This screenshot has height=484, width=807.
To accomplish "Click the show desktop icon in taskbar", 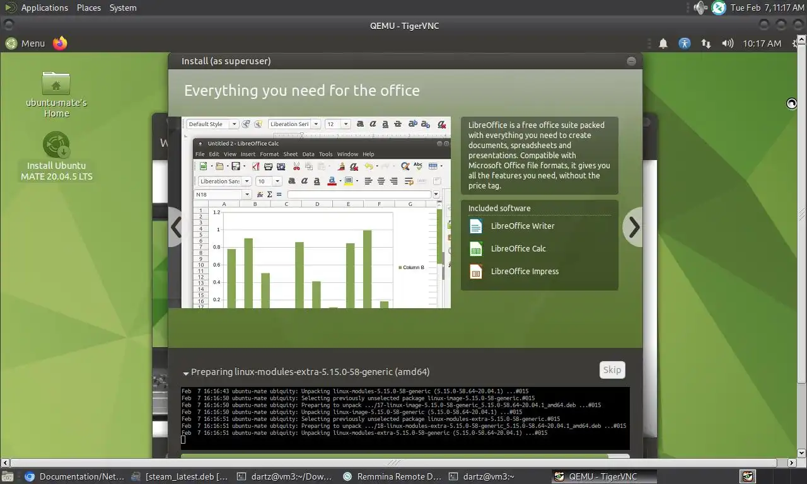I will click(8, 476).
